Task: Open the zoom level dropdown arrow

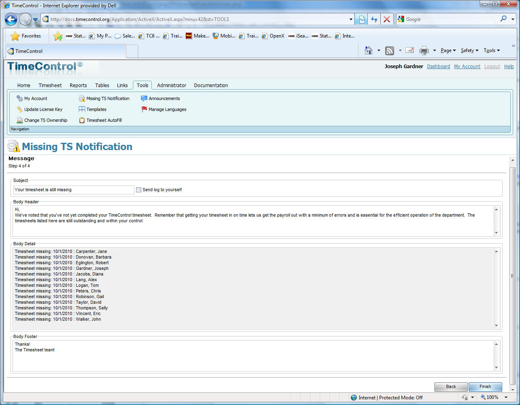Action: pyautogui.click(x=506, y=397)
